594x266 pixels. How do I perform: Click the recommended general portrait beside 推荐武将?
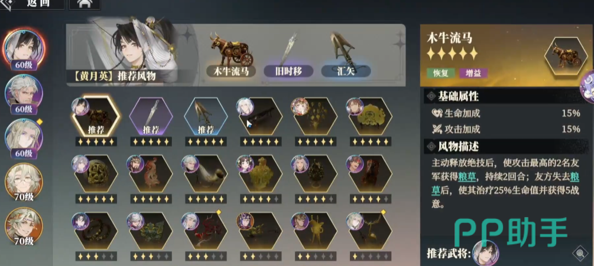point(485,252)
